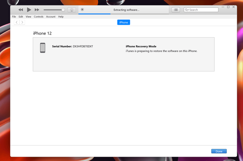The width and height of the screenshot is (243, 161).
Task: Open the AirPlay output icon
Action: coord(72,10)
